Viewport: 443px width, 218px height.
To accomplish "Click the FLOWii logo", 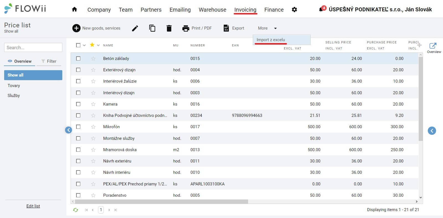I will 25,8.
